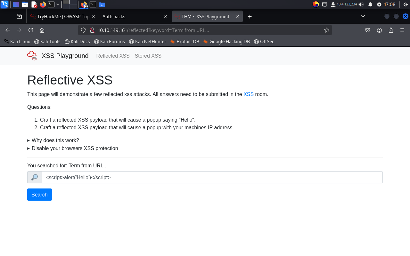Viewport: 410px width, 256px height.
Task: Click the tracking protection shield icon
Action: pos(83,30)
